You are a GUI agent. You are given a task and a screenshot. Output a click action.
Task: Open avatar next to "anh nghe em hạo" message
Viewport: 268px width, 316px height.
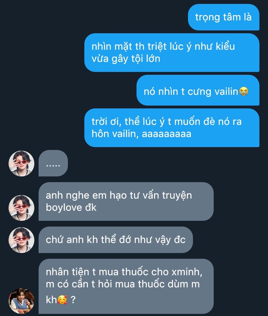pyautogui.click(x=21, y=208)
